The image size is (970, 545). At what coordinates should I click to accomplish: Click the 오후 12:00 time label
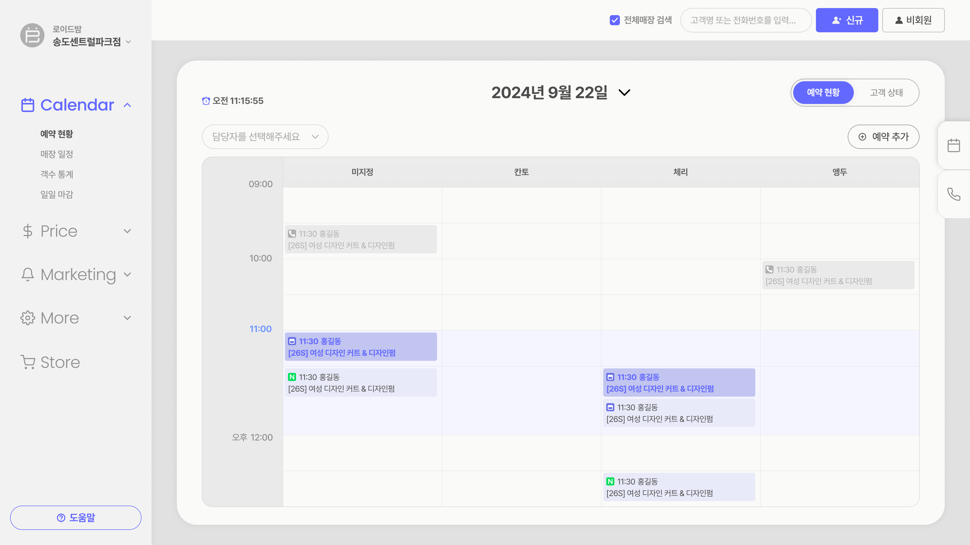[252, 437]
